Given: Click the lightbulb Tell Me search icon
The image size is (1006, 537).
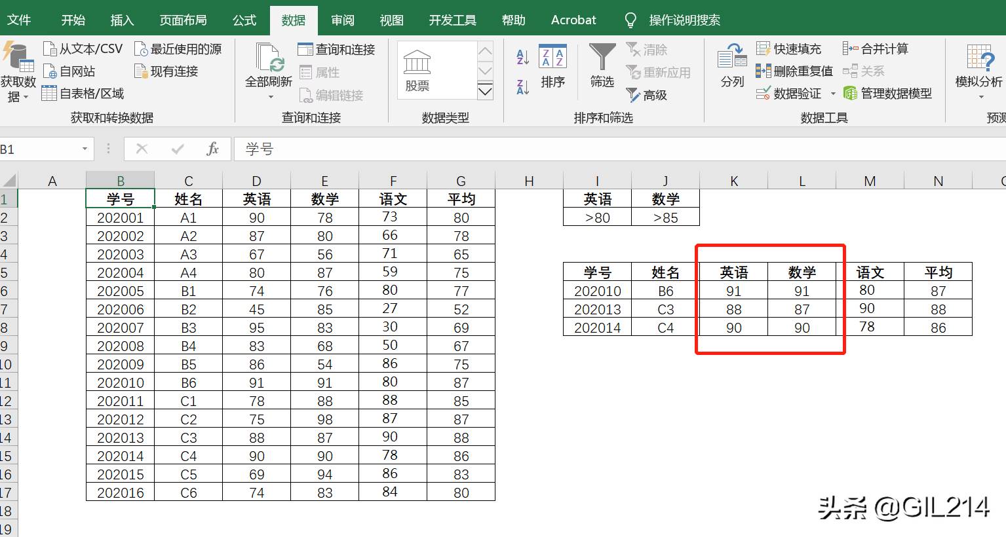Looking at the screenshot, I should 630,20.
